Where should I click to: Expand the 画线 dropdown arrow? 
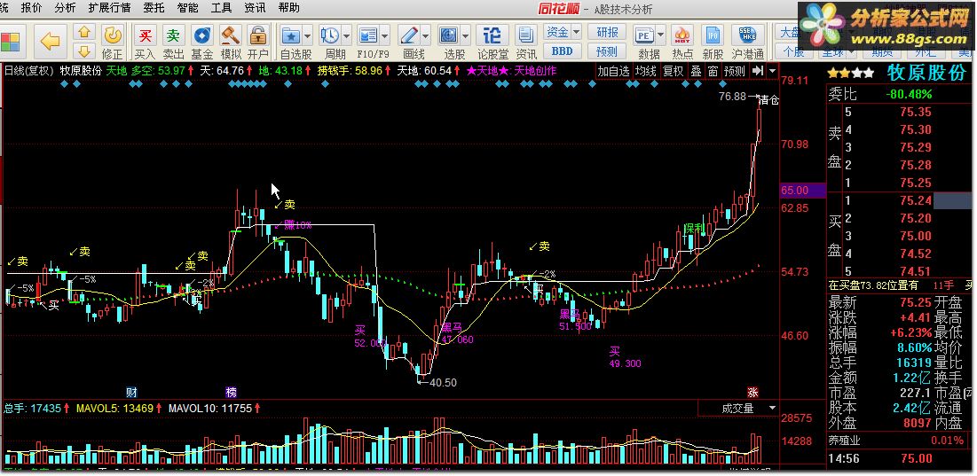(x=426, y=35)
